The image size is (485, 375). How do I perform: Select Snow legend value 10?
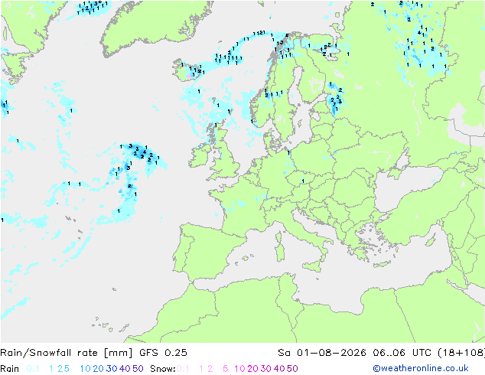(239, 369)
